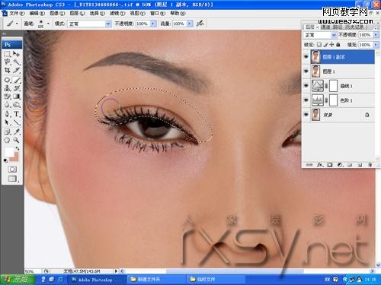The width and height of the screenshot is (381, 285).
Task: Select the Magic Wand tool
Action: click(16, 62)
